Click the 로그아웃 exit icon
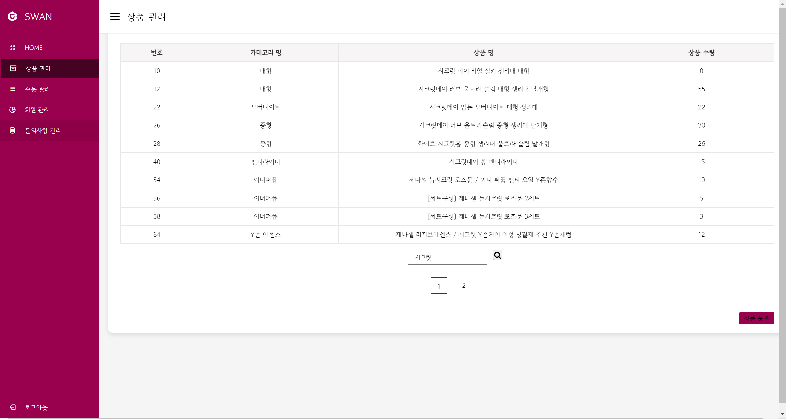Image resolution: width=786 pixels, height=419 pixels. [x=12, y=407]
